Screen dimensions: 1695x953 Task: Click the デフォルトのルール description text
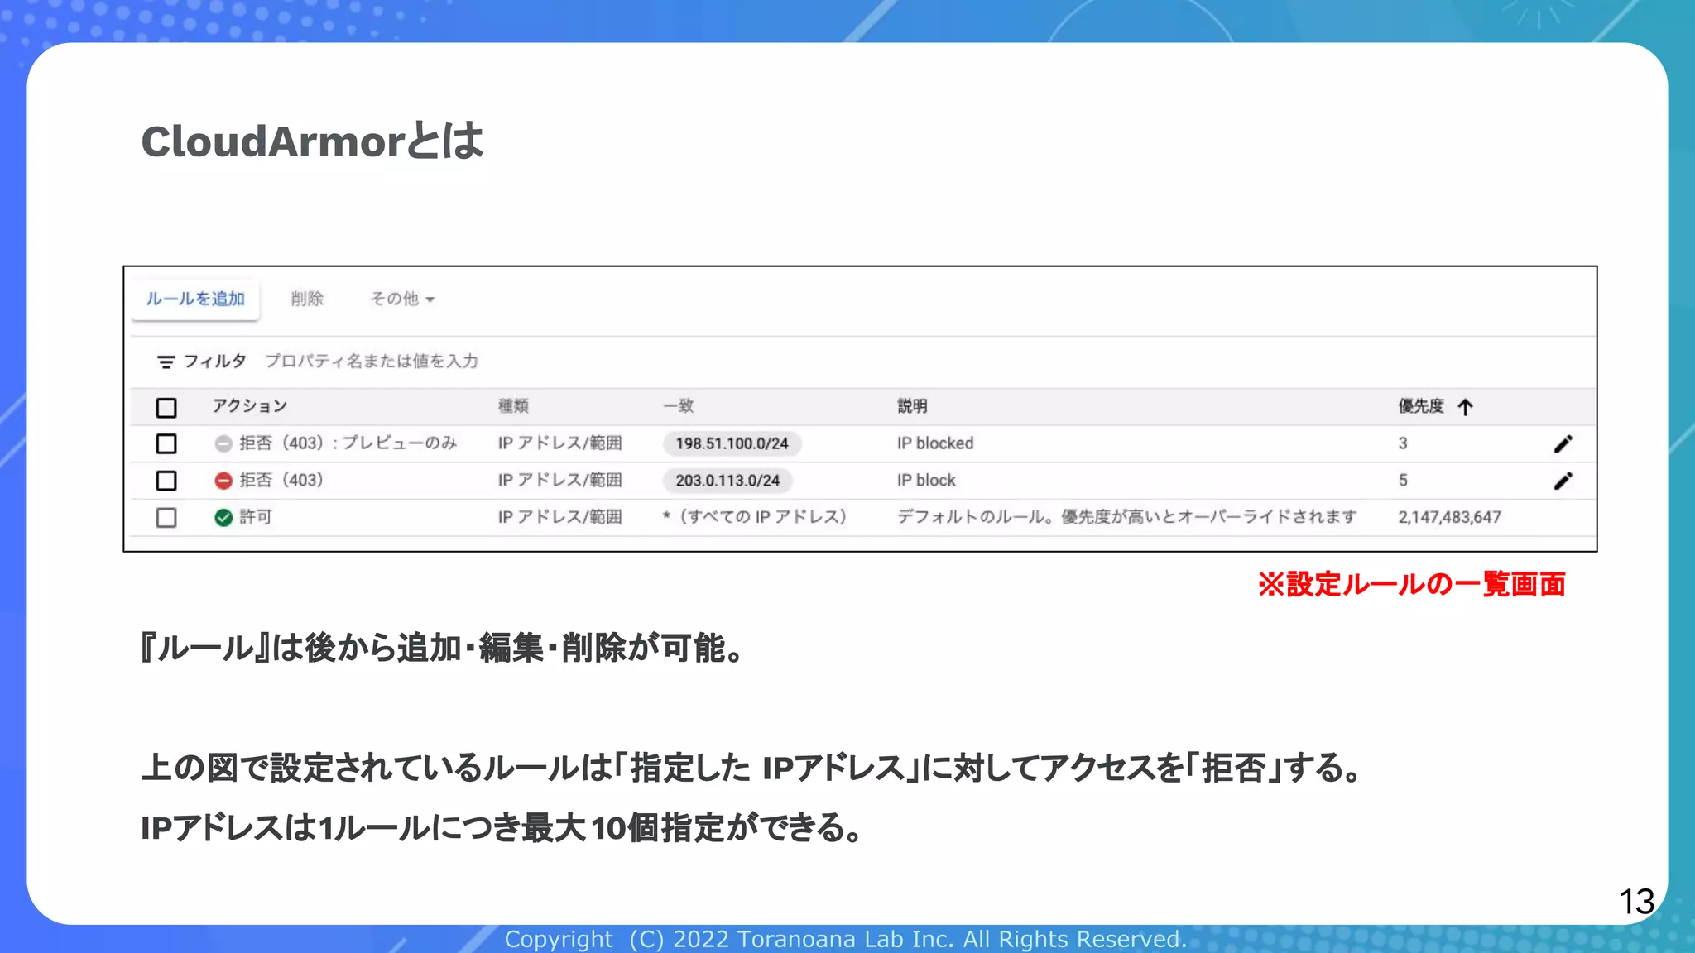1127,517
